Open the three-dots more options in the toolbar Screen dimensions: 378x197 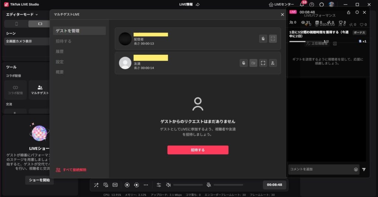pos(146,185)
